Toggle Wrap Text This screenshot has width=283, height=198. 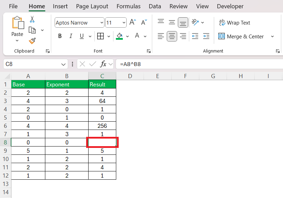pyautogui.click(x=235, y=23)
